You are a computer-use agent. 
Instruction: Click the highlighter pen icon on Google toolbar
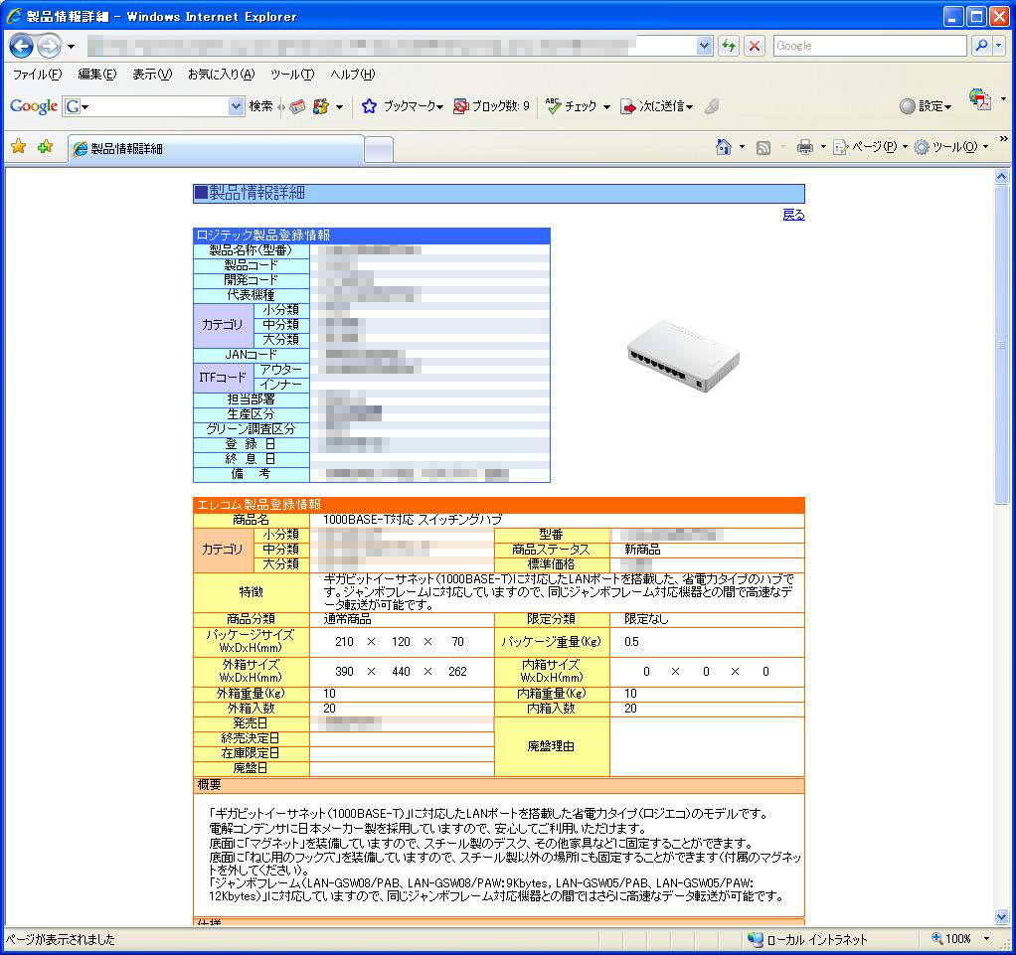[x=712, y=106]
